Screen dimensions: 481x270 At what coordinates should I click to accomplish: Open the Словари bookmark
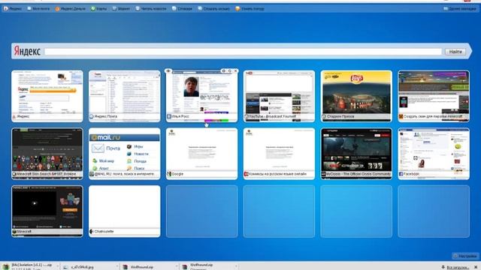[x=182, y=9]
